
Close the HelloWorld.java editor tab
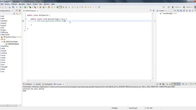click(38, 11)
